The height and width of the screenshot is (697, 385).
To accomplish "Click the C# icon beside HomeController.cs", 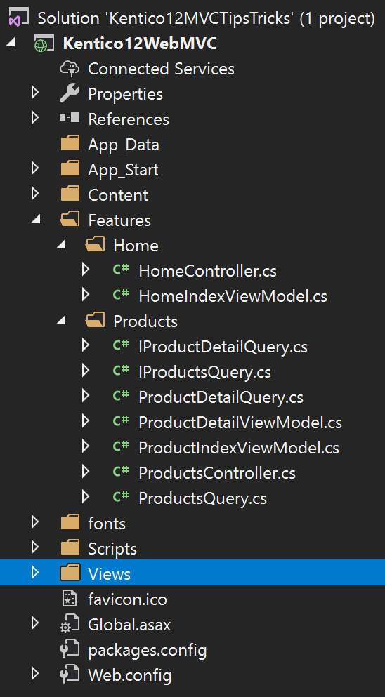I will click(121, 270).
